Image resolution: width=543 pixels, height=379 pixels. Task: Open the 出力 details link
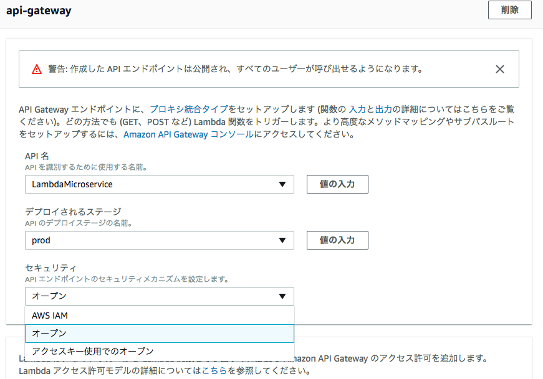click(383, 108)
